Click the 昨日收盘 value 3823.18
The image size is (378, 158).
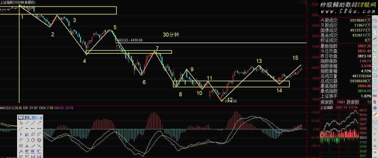click(x=364, y=56)
